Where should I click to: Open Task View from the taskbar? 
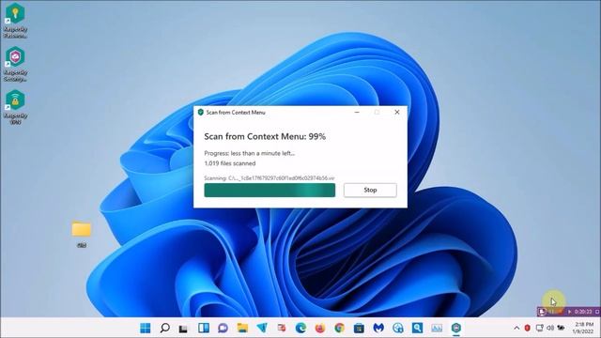[x=184, y=328]
